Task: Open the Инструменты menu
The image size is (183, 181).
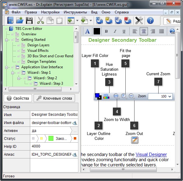Action: pos(75,12)
